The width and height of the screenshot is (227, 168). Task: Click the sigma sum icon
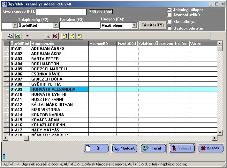[27, 36]
